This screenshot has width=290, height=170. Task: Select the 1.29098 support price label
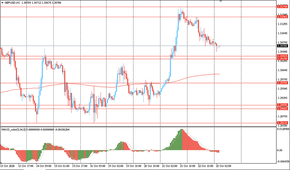click(282, 105)
